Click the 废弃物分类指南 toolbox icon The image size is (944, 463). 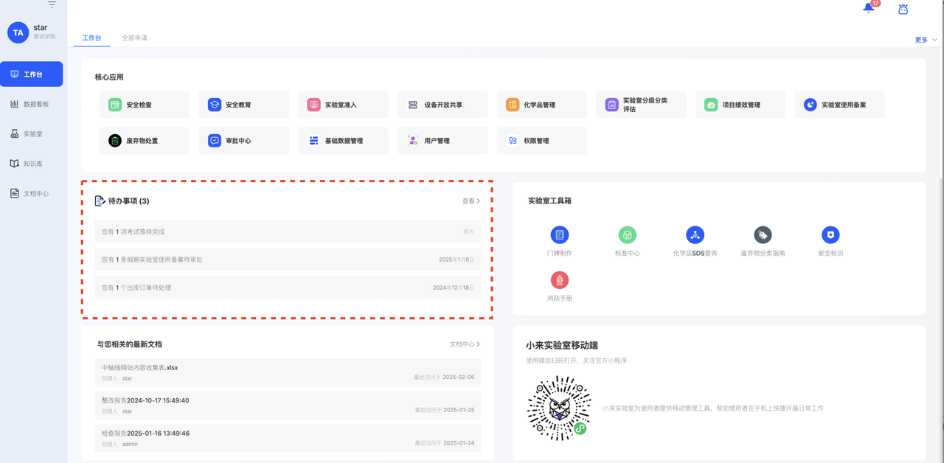[x=763, y=235]
